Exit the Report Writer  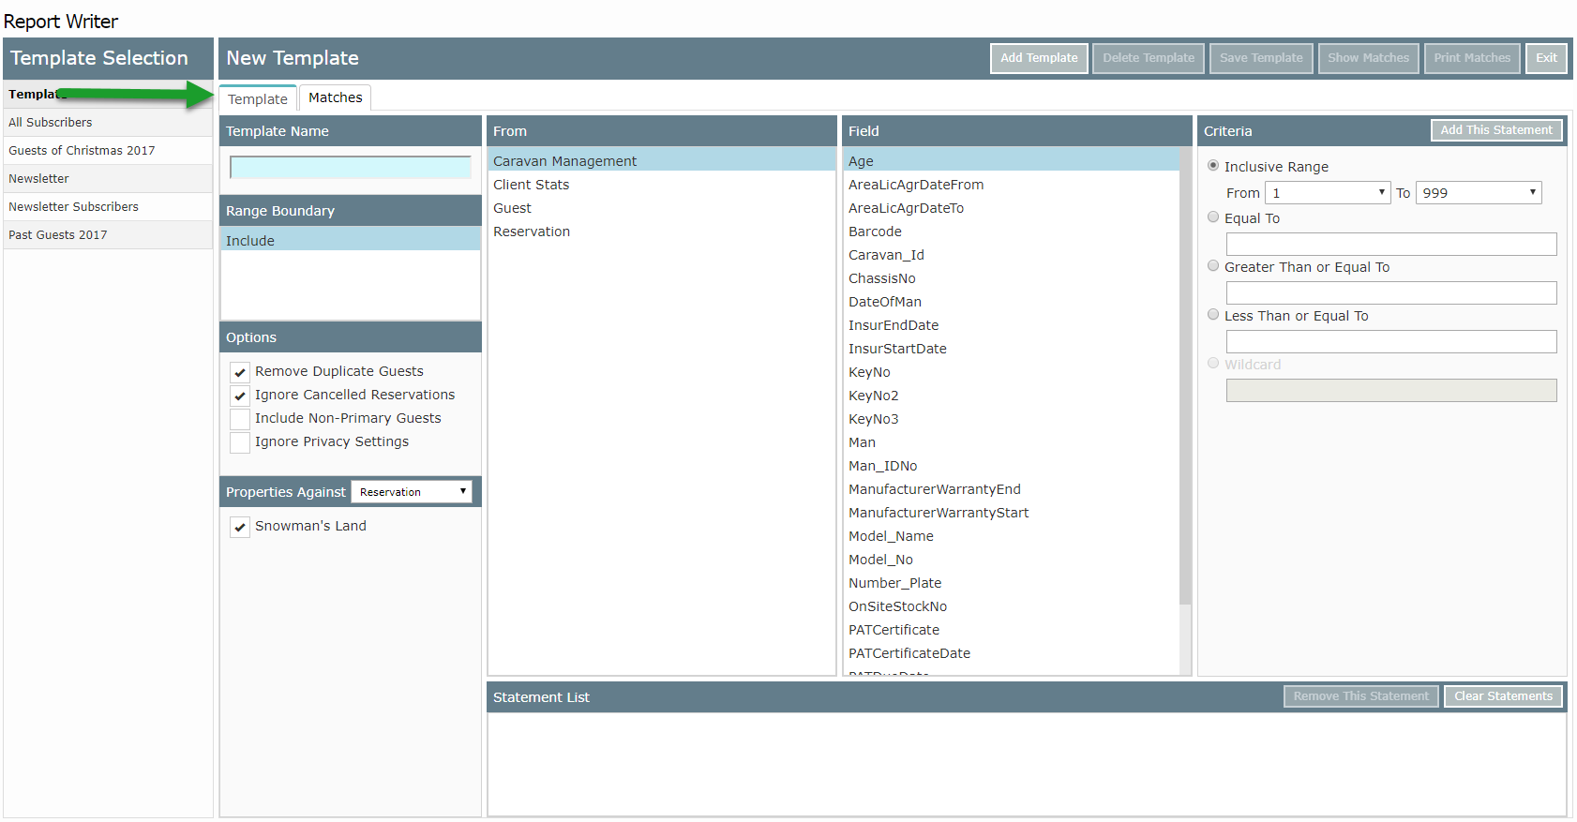[x=1546, y=58]
